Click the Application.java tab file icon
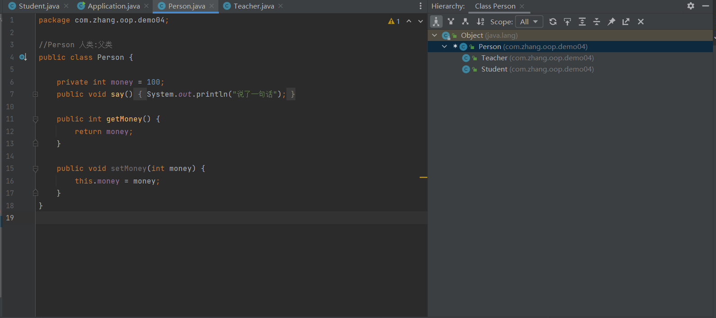 (81, 6)
